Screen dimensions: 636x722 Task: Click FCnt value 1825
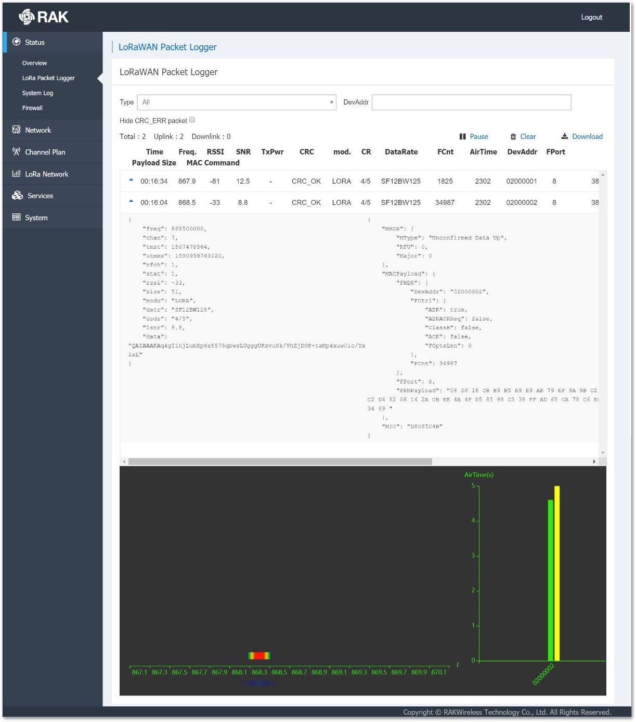click(445, 181)
